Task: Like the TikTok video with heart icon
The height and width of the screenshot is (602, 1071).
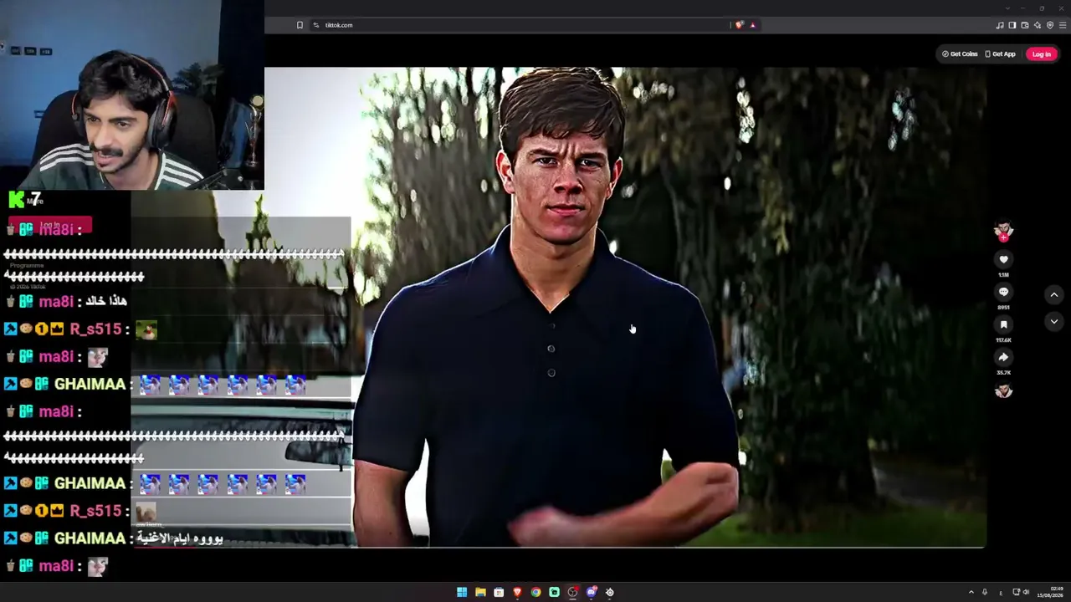Action: click(1003, 259)
